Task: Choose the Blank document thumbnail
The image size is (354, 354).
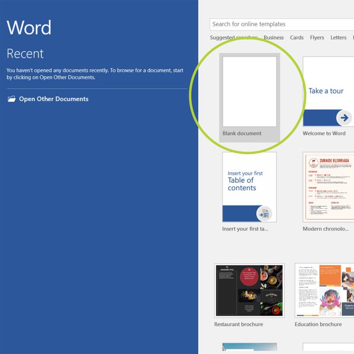Action: [x=249, y=91]
